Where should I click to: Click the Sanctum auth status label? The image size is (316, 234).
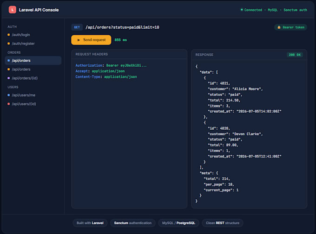[295, 10]
